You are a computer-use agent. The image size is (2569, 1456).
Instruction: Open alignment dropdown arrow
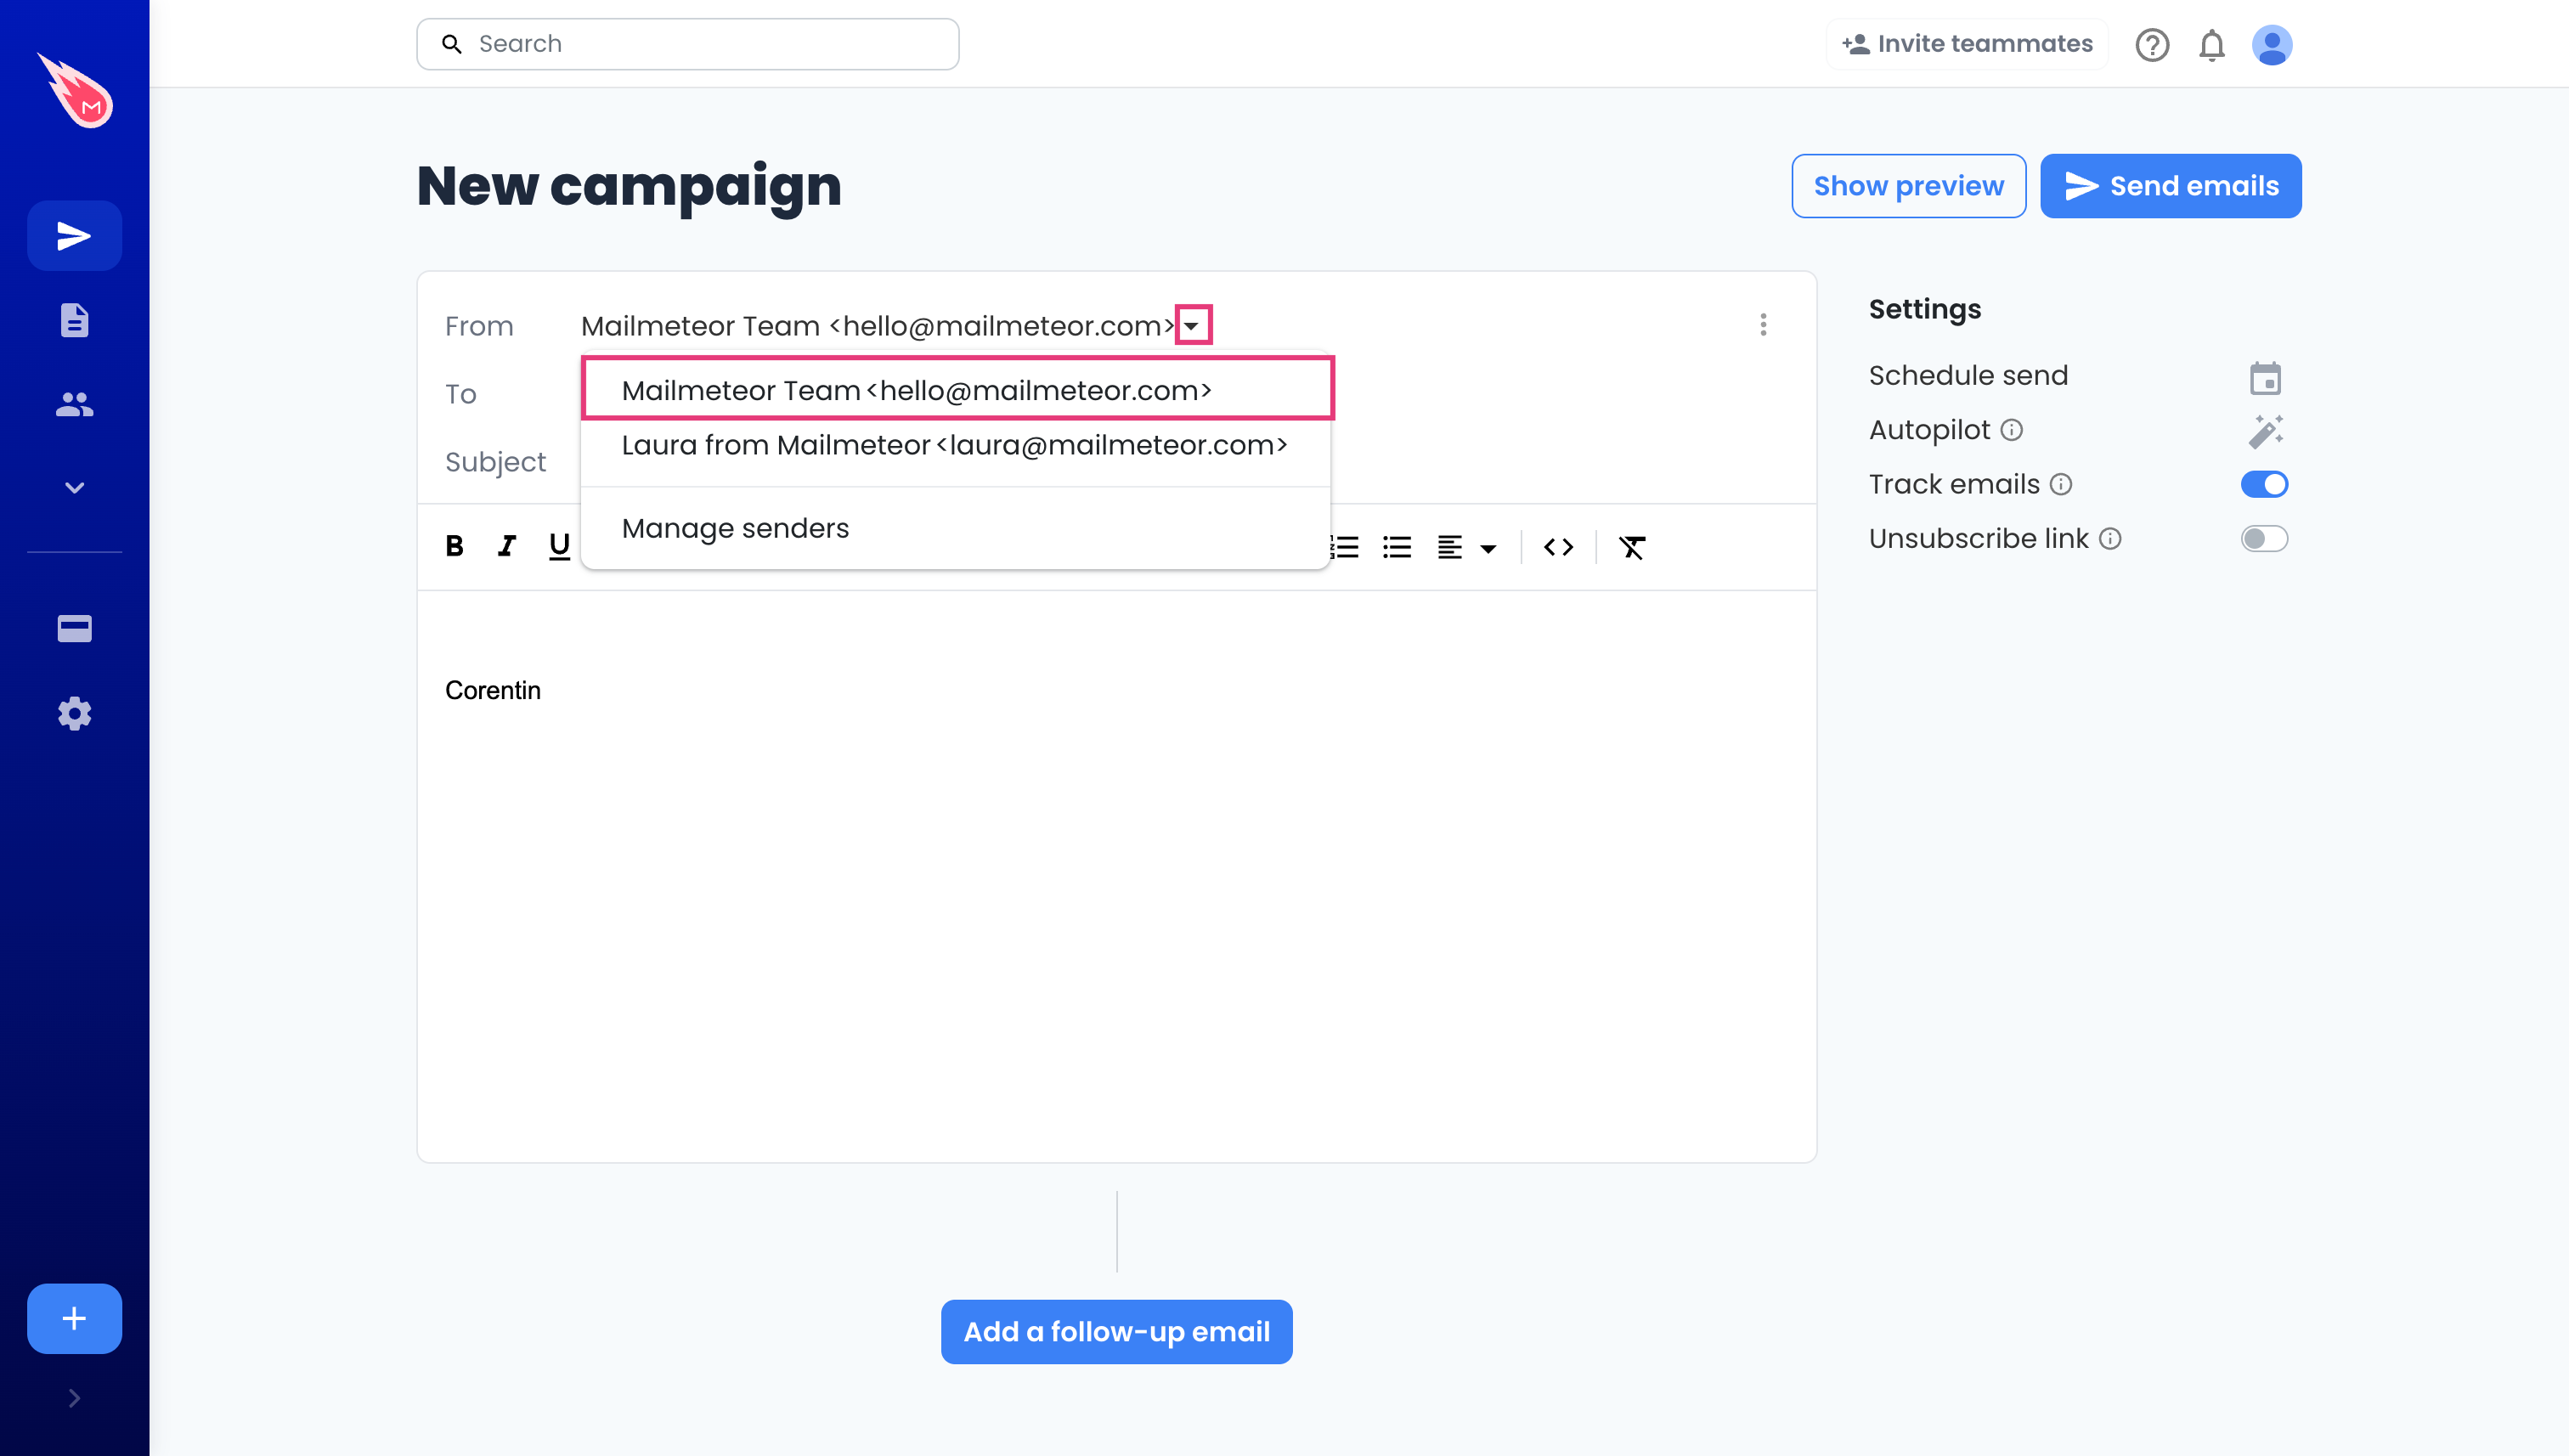coord(1488,548)
